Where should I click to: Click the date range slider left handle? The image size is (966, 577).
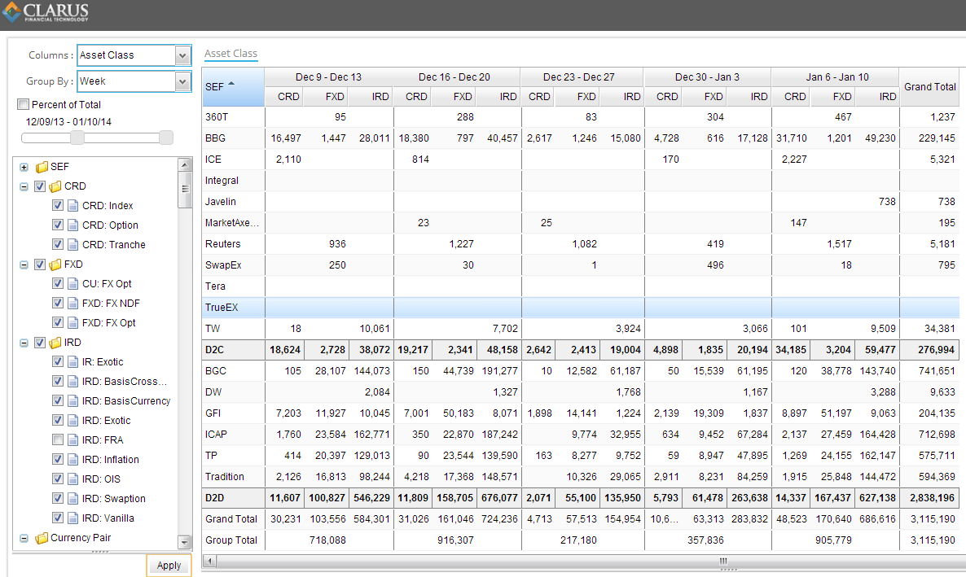pyautogui.click(x=77, y=138)
